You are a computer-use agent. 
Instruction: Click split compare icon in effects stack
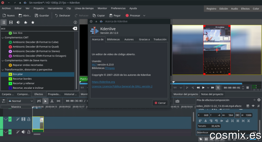click(x=248, y=106)
